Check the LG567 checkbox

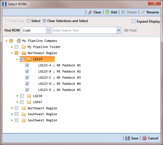22,102
